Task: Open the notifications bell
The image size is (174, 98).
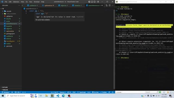Action: [x=113, y=92]
